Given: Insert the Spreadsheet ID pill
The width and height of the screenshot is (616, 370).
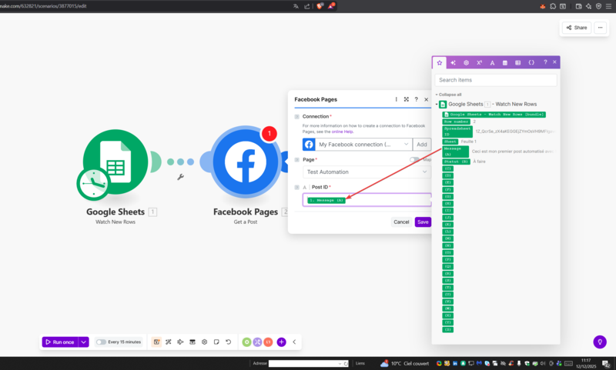Looking at the screenshot, I should pyautogui.click(x=457, y=132).
